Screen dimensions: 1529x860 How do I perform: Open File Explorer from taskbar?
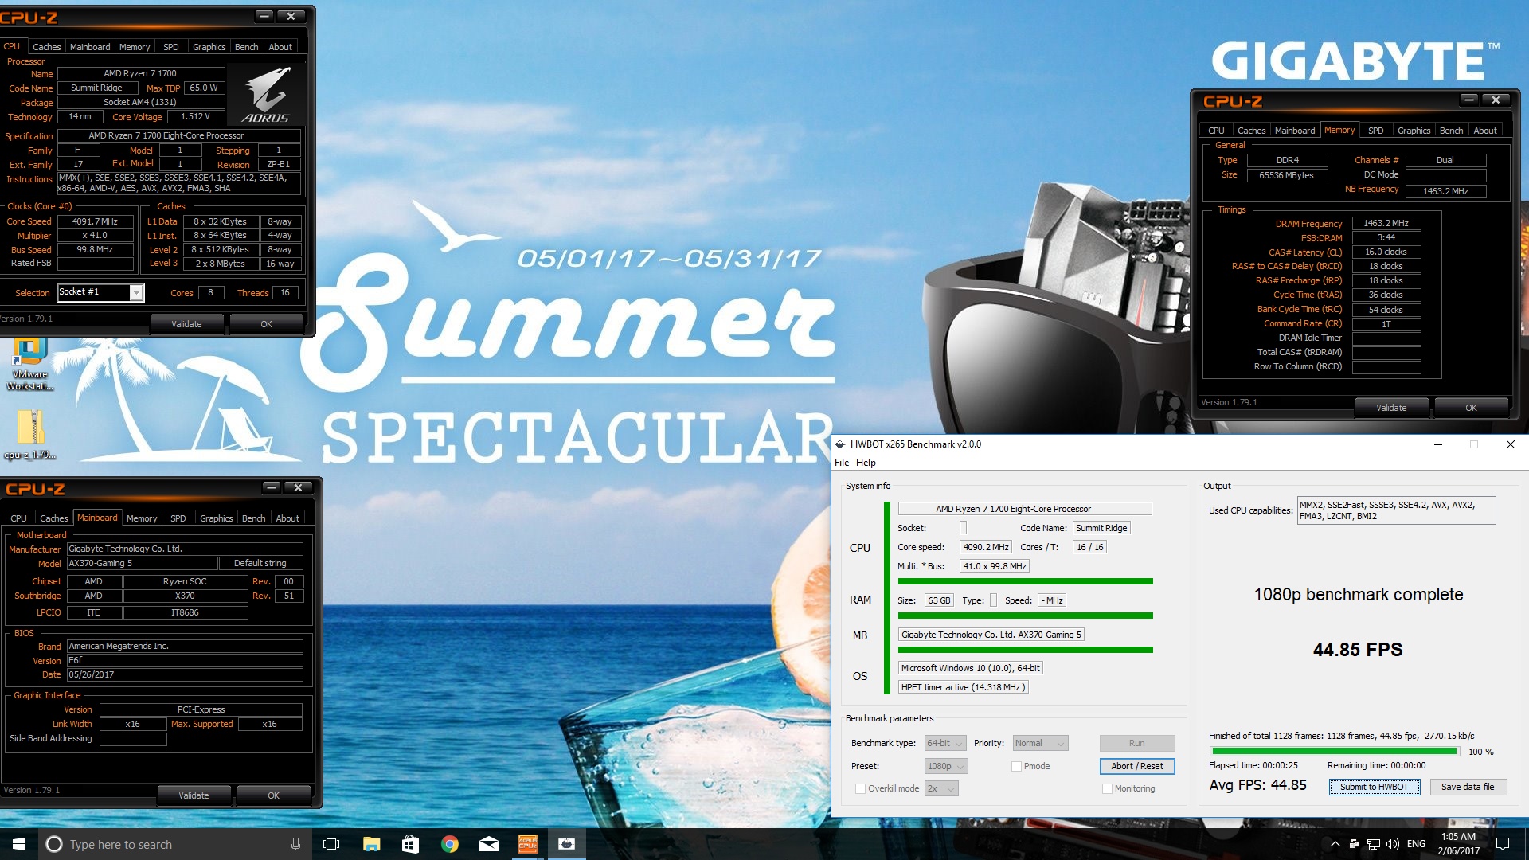tap(371, 844)
